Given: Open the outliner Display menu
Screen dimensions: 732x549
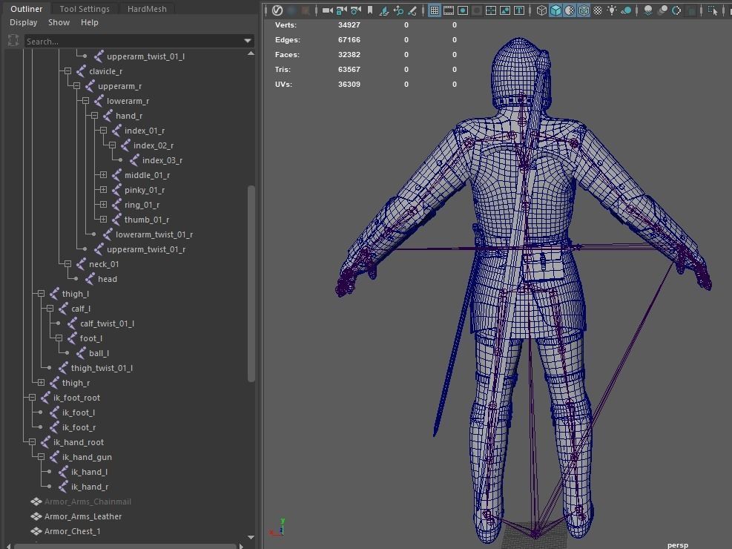Looking at the screenshot, I should [23, 22].
